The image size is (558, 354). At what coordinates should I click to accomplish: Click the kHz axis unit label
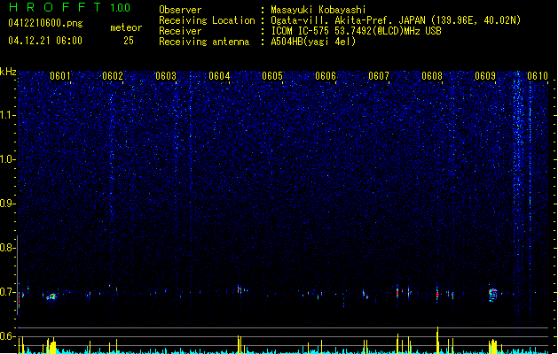pyautogui.click(x=8, y=72)
